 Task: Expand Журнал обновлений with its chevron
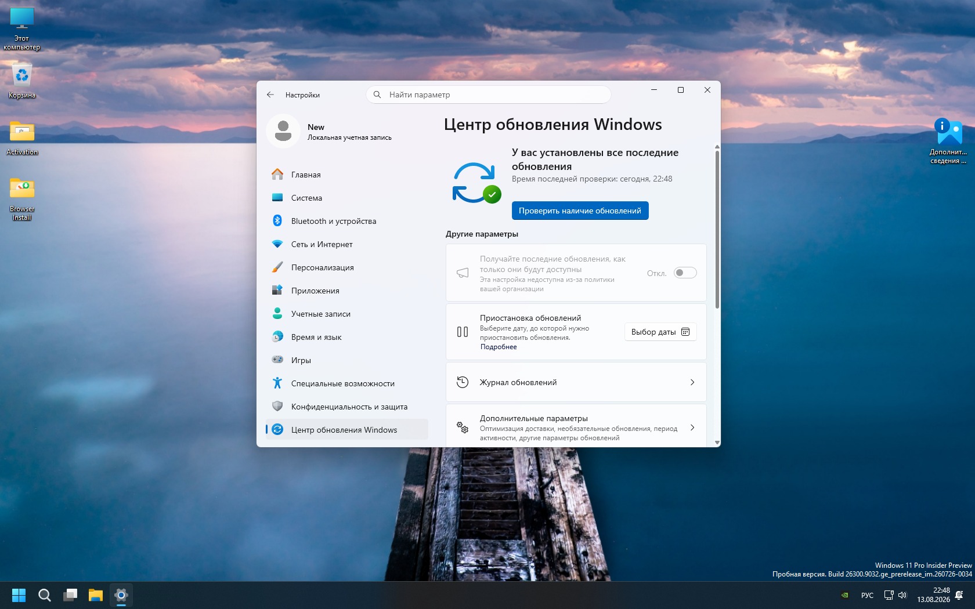692,382
